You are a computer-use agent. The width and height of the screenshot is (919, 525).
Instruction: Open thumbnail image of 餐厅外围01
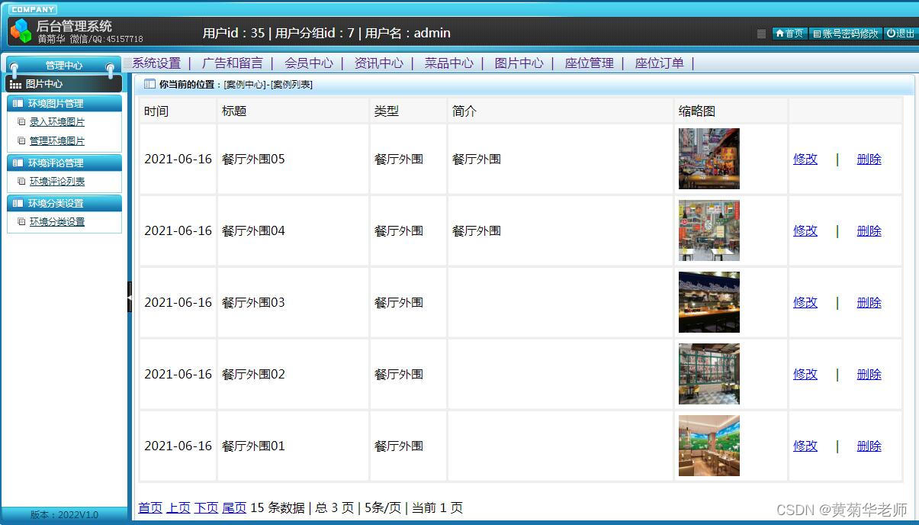[x=709, y=446]
